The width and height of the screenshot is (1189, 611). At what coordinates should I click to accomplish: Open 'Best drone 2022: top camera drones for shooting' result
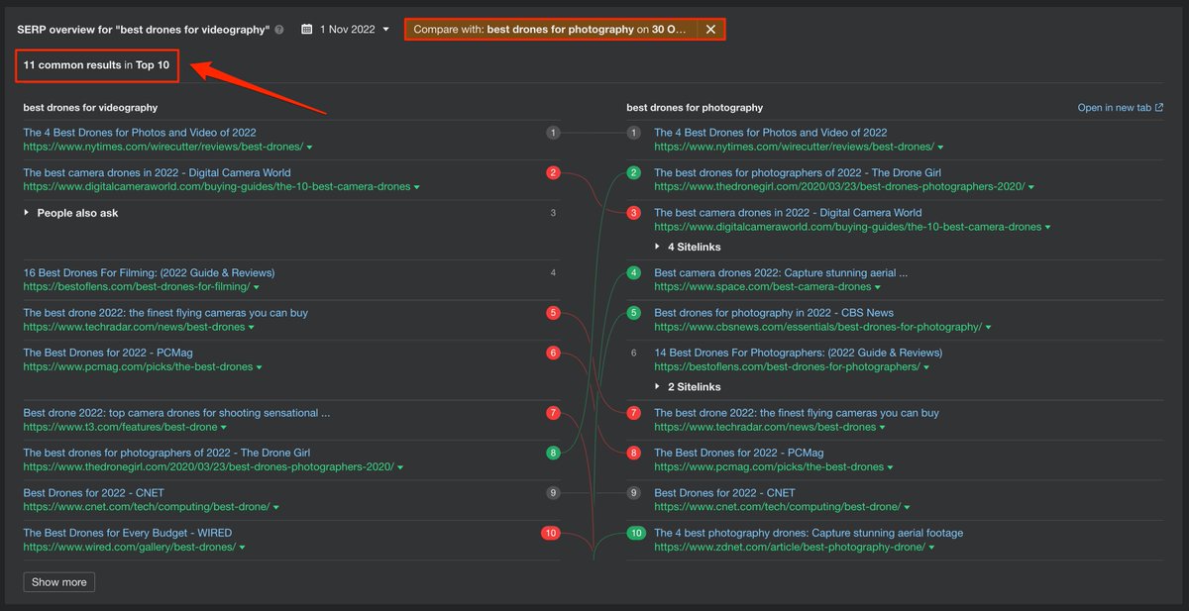point(176,413)
